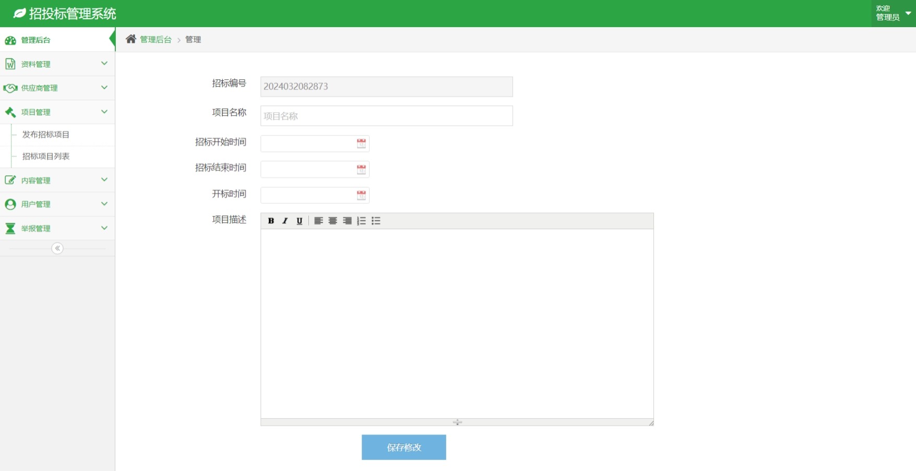Toggle italic formatting in editor
This screenshot has width=916, height=471.
click(x=285, y=221)
